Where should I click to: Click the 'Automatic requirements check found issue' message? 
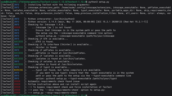(x=54, y=81)
